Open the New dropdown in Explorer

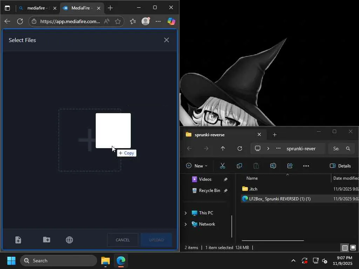coord(196,166)
